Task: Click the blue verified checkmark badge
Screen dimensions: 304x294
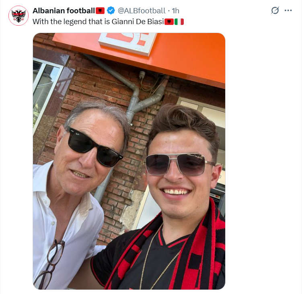Action: pos(112,10)
